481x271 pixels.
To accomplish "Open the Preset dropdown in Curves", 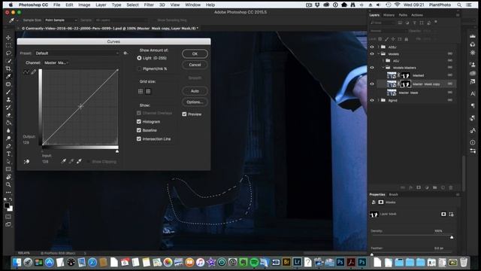I will 77,53.
